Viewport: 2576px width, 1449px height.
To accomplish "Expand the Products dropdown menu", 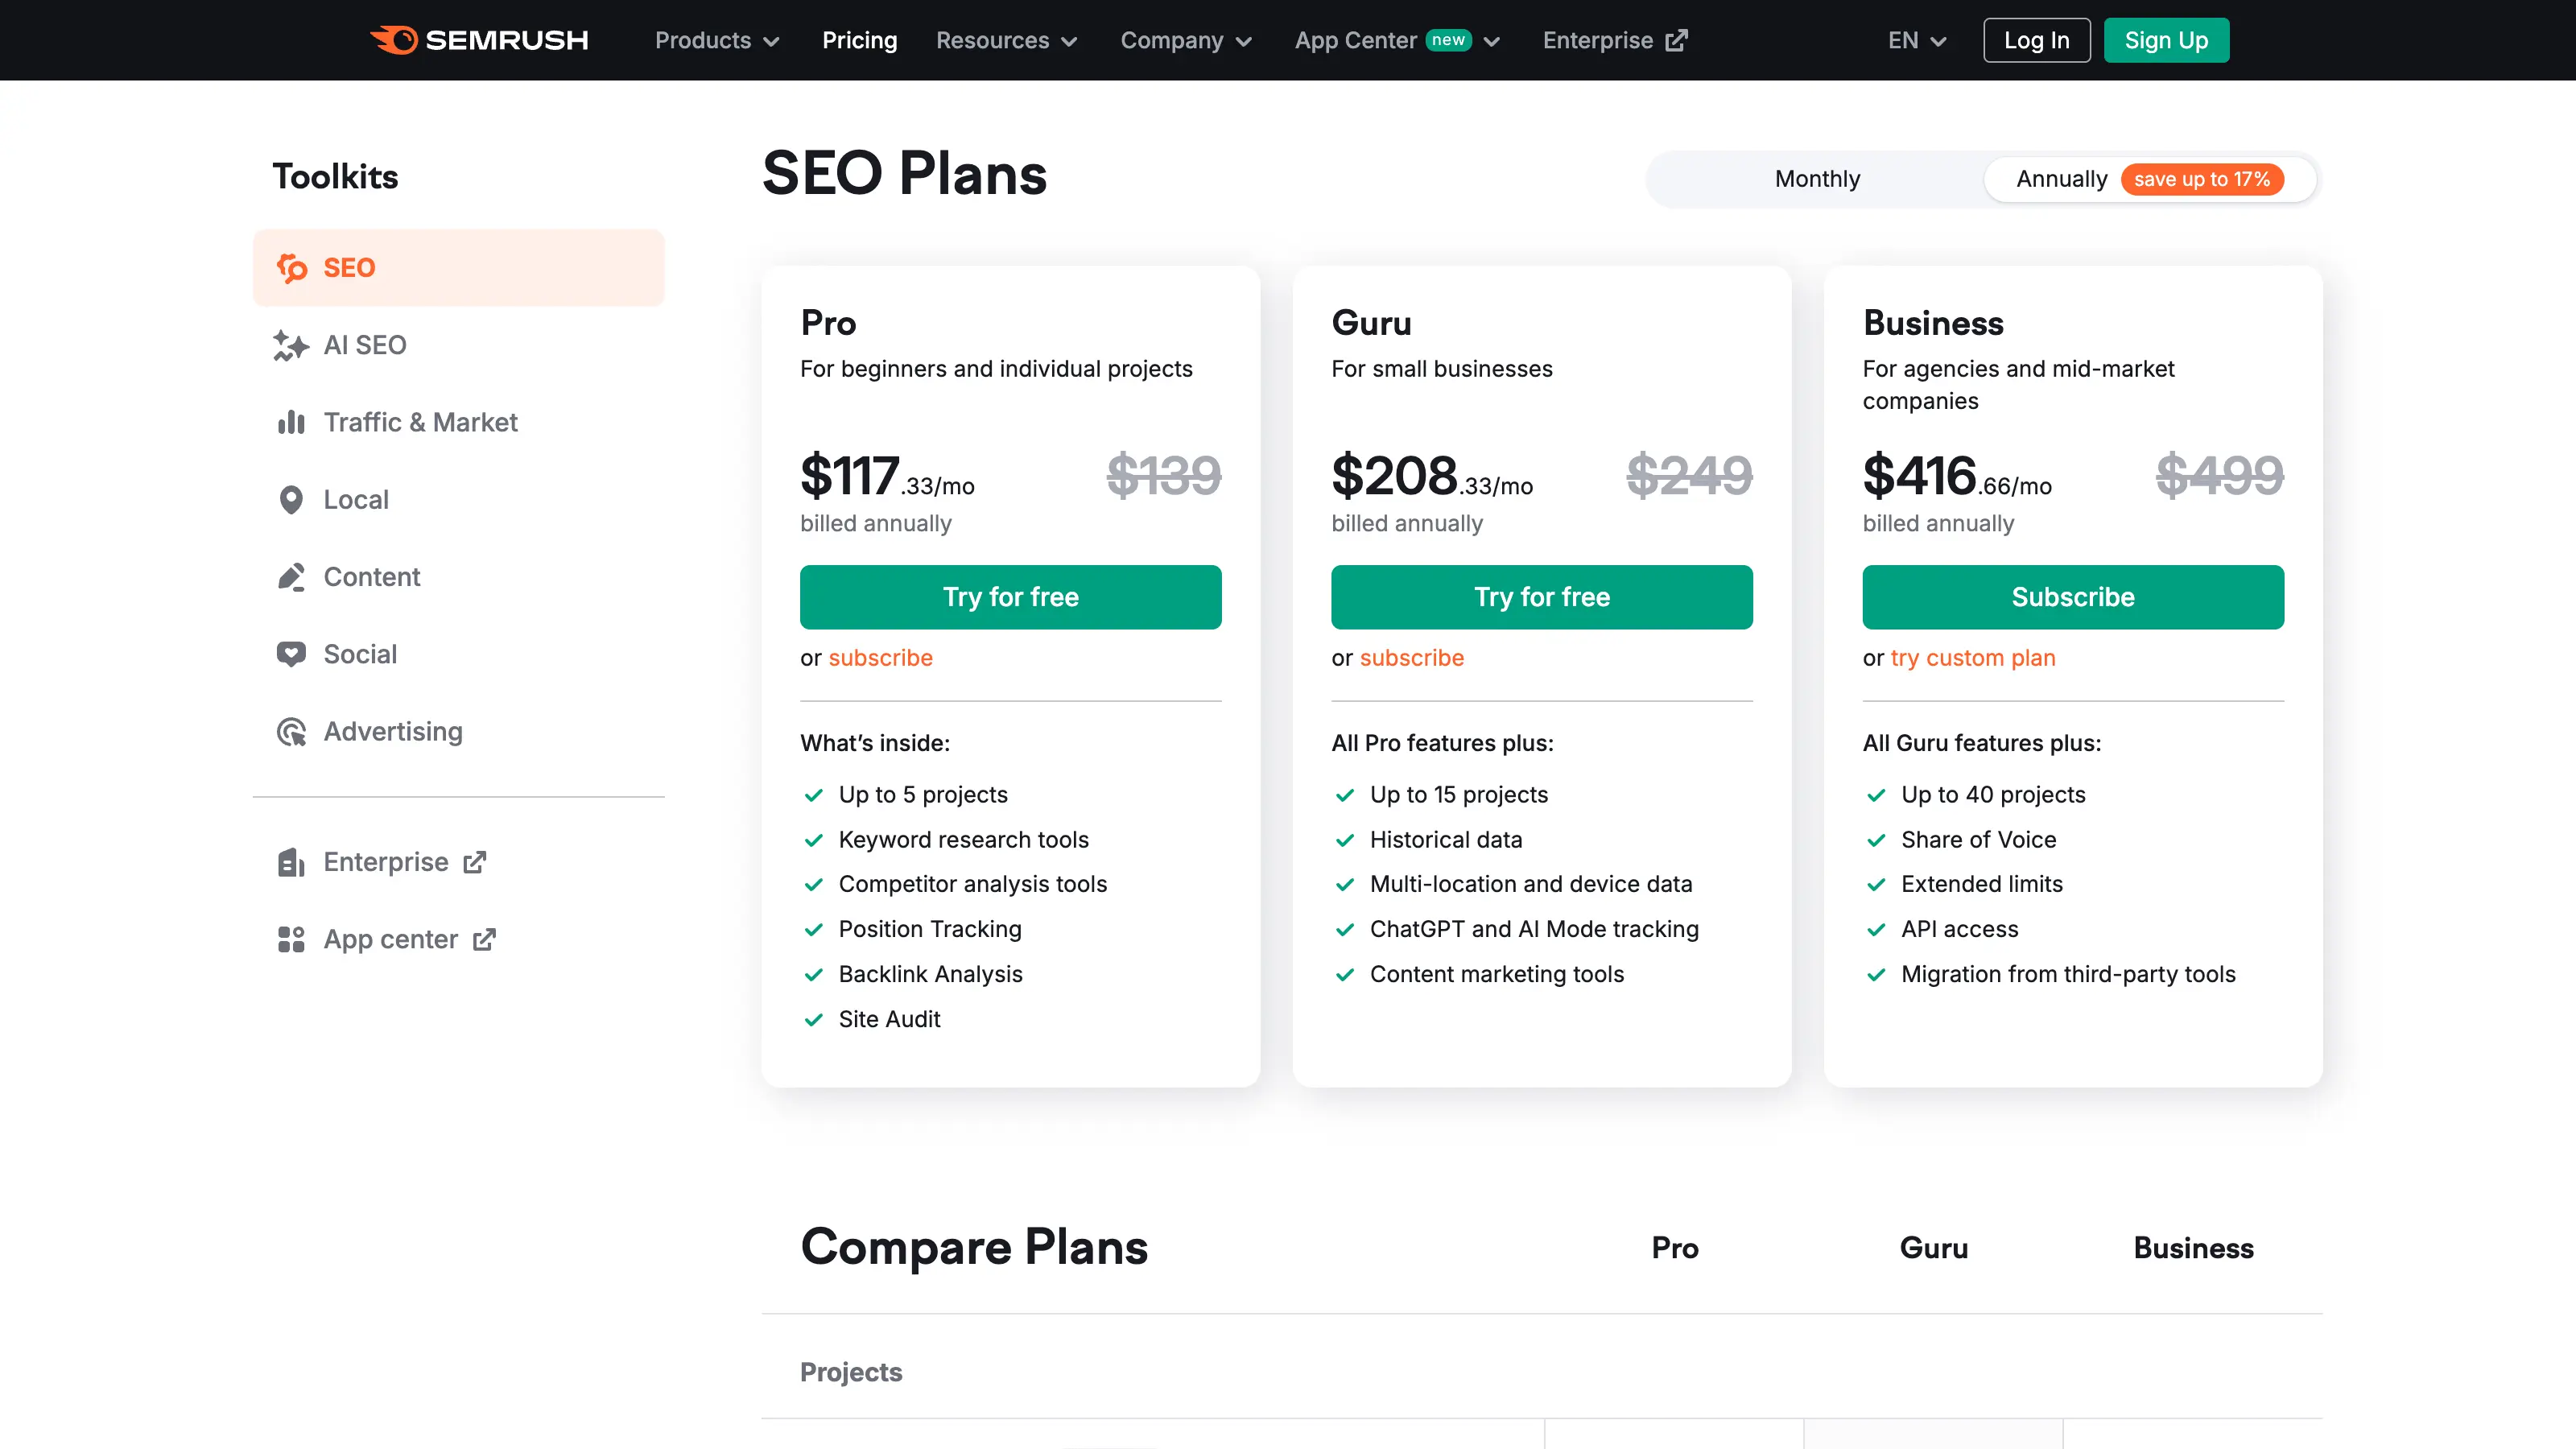I will click(716, 40).
